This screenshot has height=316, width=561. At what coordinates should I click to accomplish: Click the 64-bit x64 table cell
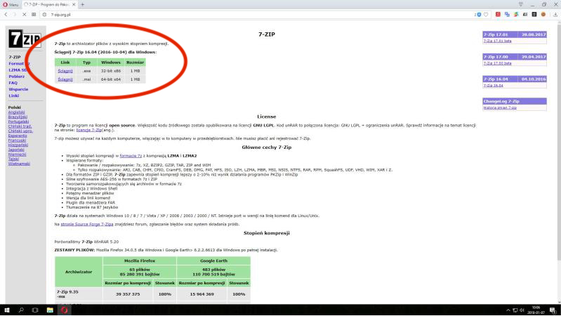coord(110,79)
